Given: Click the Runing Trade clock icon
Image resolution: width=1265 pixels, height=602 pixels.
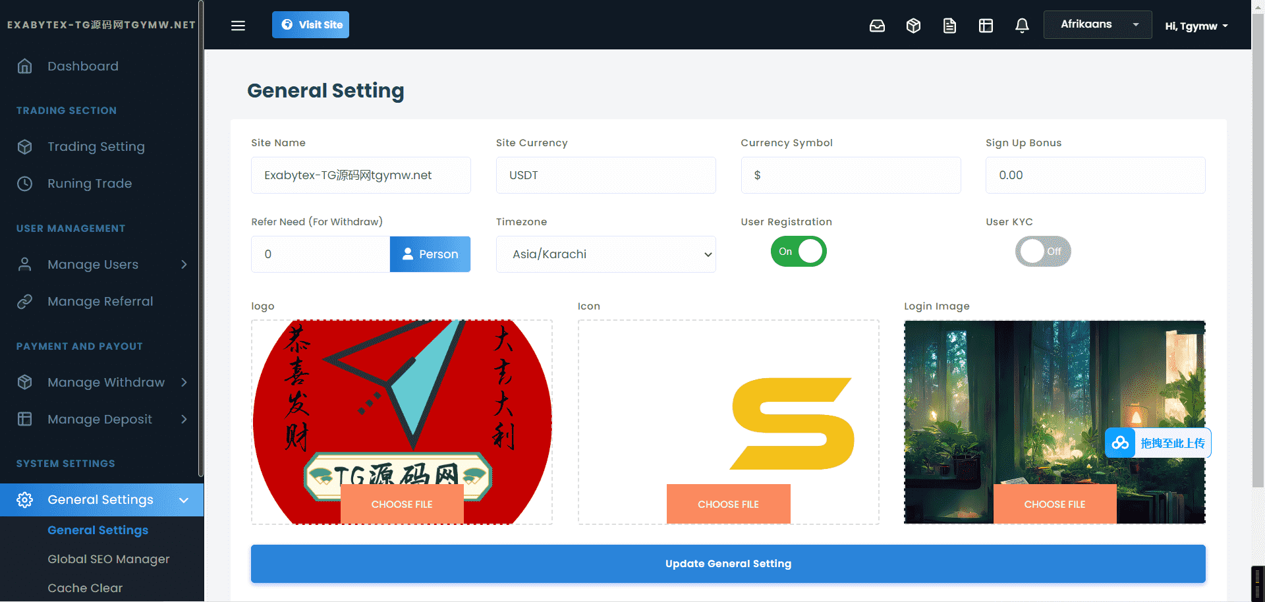Looking at the screenshot, I should [24, 184].
